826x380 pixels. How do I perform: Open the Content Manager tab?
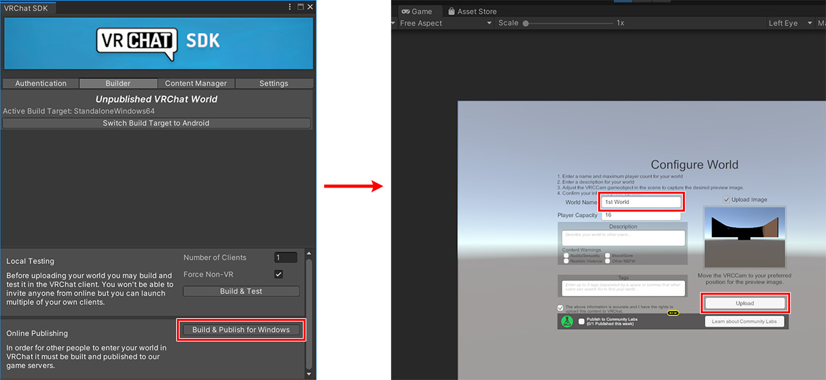[x=196, y=83]
